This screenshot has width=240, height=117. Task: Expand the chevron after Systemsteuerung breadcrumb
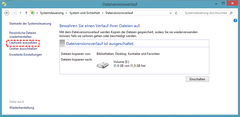66,13
